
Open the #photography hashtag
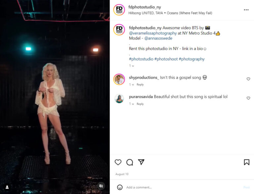[191, 59]
